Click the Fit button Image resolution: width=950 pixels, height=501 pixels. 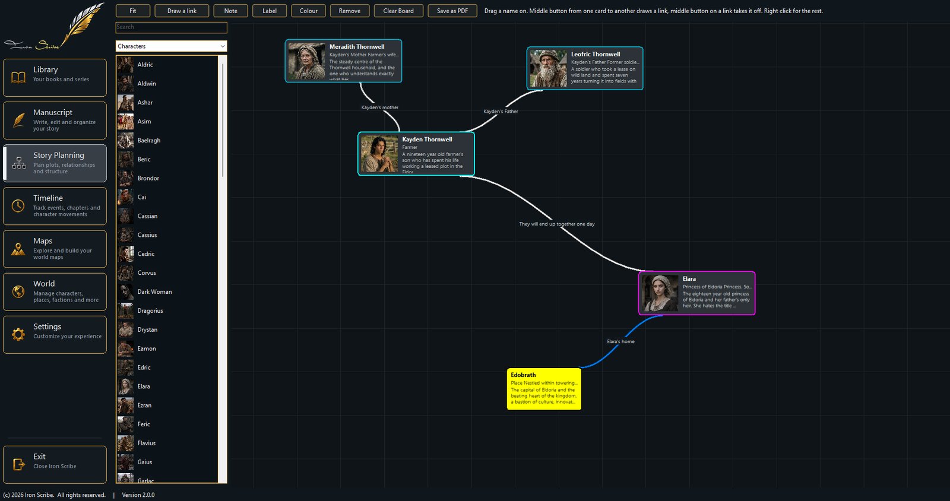tap(133, 11)
